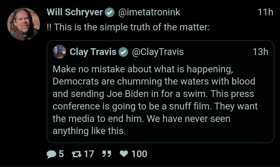Open the Clay Travis display name
This screenshot has width=280, height=167.
(x=93, y=52)
